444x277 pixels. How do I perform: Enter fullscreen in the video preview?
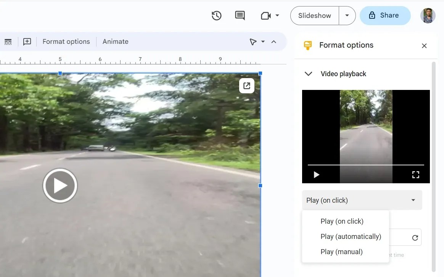(x=416, y=175)
